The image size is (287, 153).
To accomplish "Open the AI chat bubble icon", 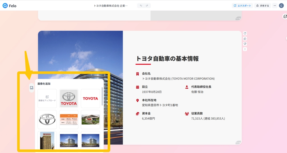I will tap(285, 17).
